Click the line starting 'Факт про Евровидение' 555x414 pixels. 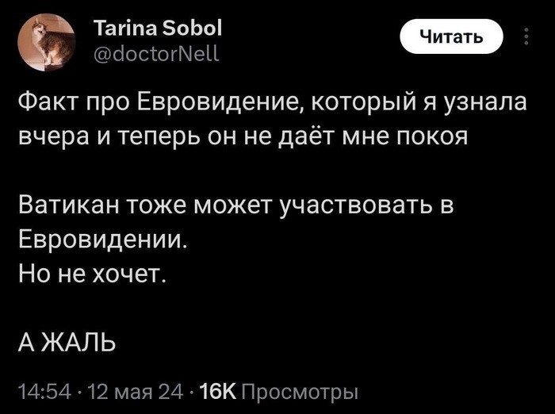pos(264,104)
